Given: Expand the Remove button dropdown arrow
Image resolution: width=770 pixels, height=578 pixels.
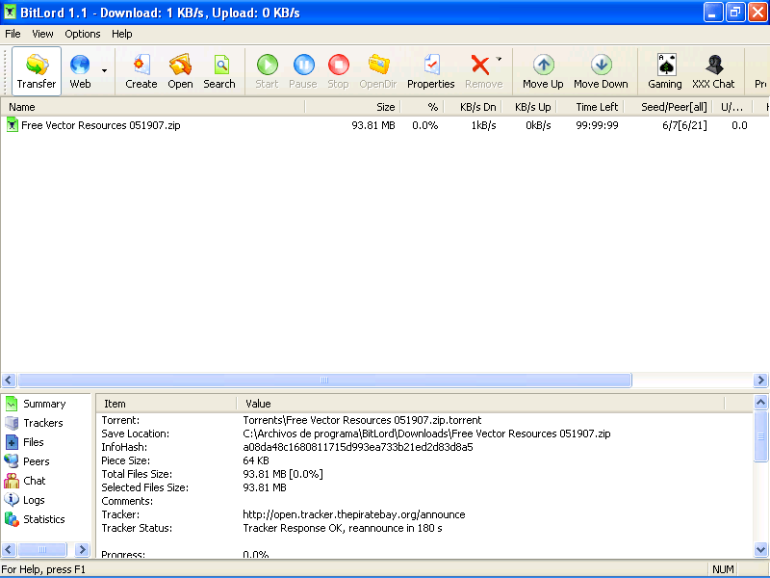Looking at the screenshot, I should [x=499, y=60].
